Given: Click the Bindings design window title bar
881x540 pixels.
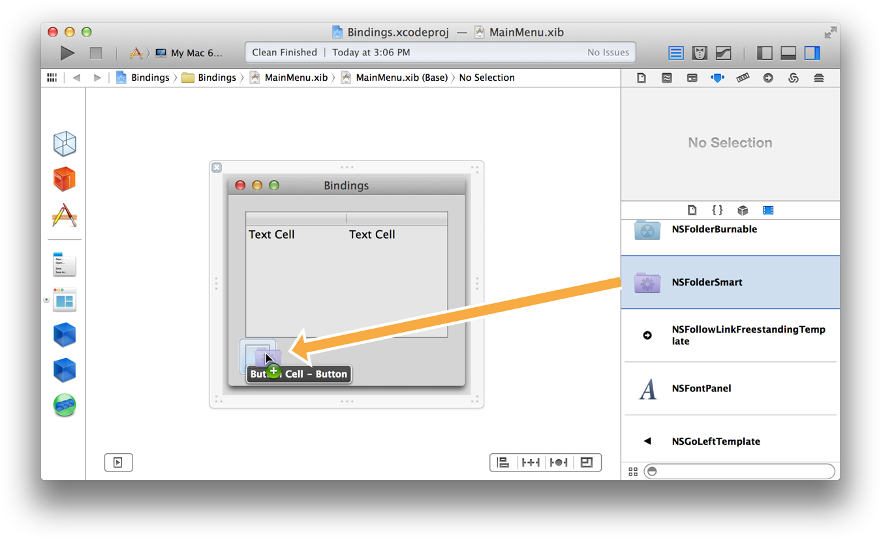Looking at the screenshot, I should tap(347, 186).
